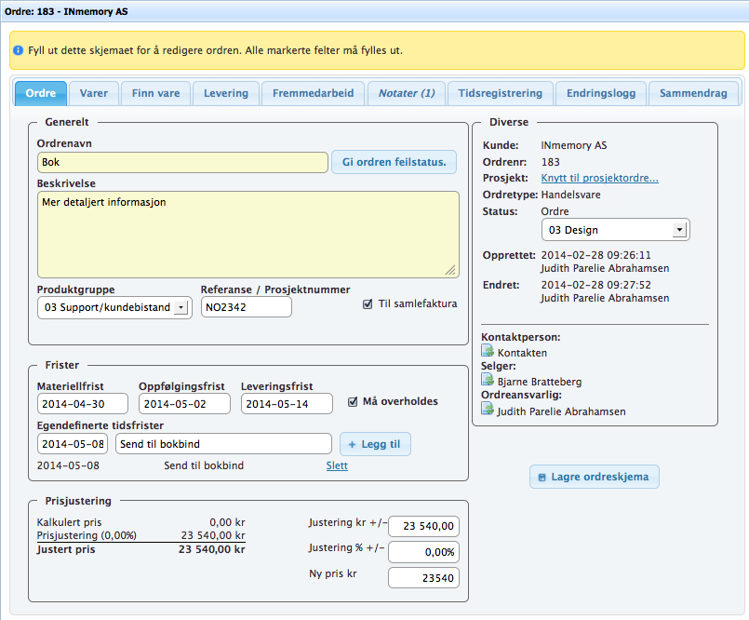Toggle the Til samlefaktura checkbox
Viewport: 749px width, 620px height.
coord(368,303)
